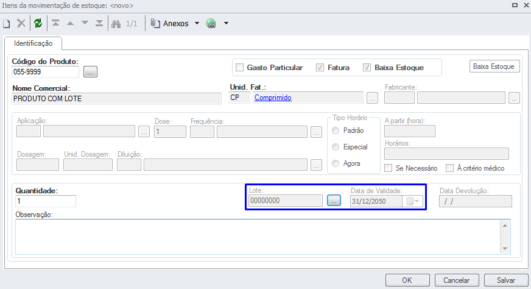Click the Dosagem field
The width and height of the screenshot is (531, 289).
coord(38,165)
